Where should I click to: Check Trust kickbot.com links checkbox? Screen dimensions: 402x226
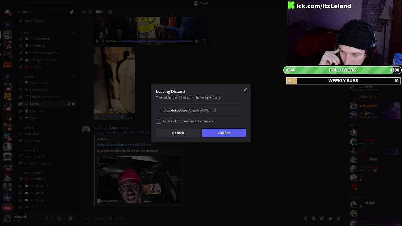click(x=159, y=121)
